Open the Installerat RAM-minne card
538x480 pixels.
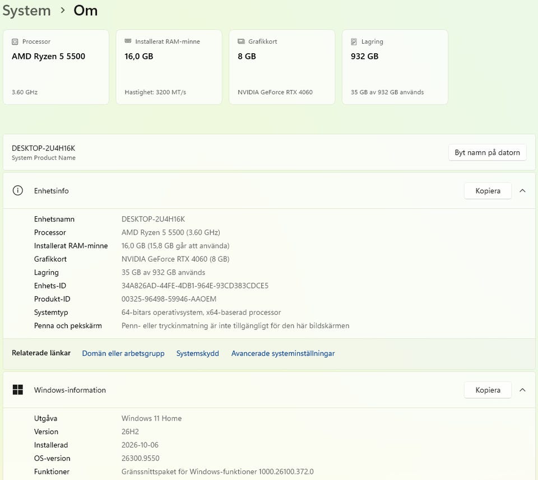pyautogui.click(x=169, y=67)
